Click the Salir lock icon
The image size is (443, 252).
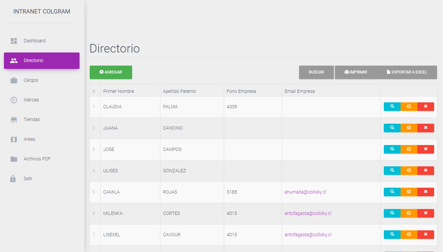pyautogui.click(x=13, y=179)
